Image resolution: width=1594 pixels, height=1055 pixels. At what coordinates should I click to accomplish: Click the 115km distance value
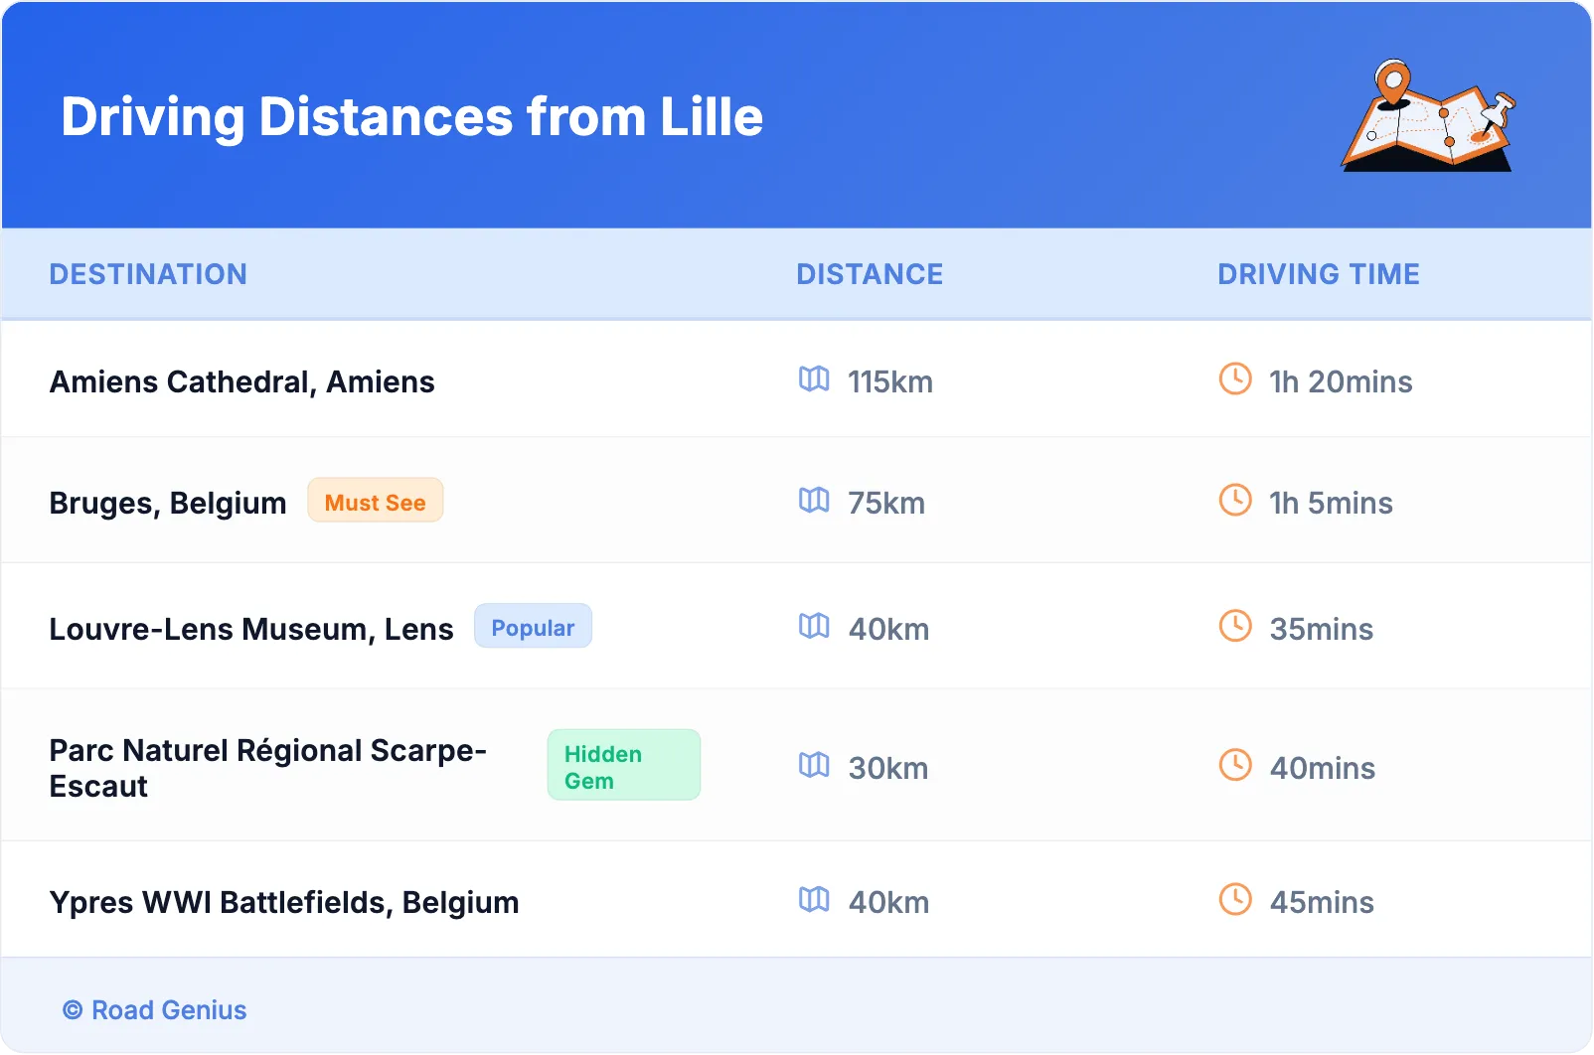click(890, 382)
